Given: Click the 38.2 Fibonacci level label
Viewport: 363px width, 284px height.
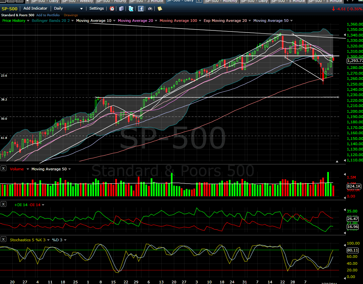Looking at the screenshot, I should coord(4,99).
